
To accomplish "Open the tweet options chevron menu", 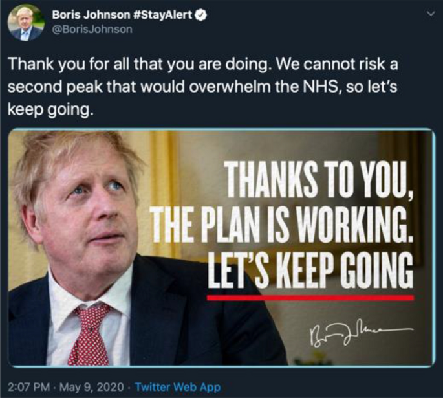I will (x=431, y=14).
